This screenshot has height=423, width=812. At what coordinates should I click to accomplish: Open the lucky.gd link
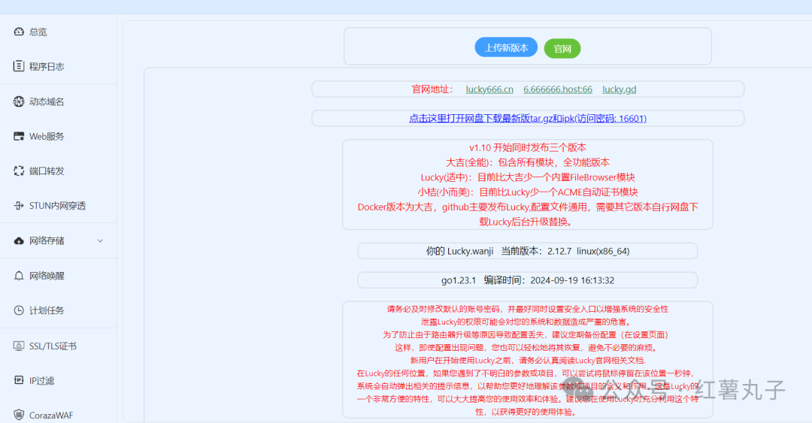tap(620, 89)
